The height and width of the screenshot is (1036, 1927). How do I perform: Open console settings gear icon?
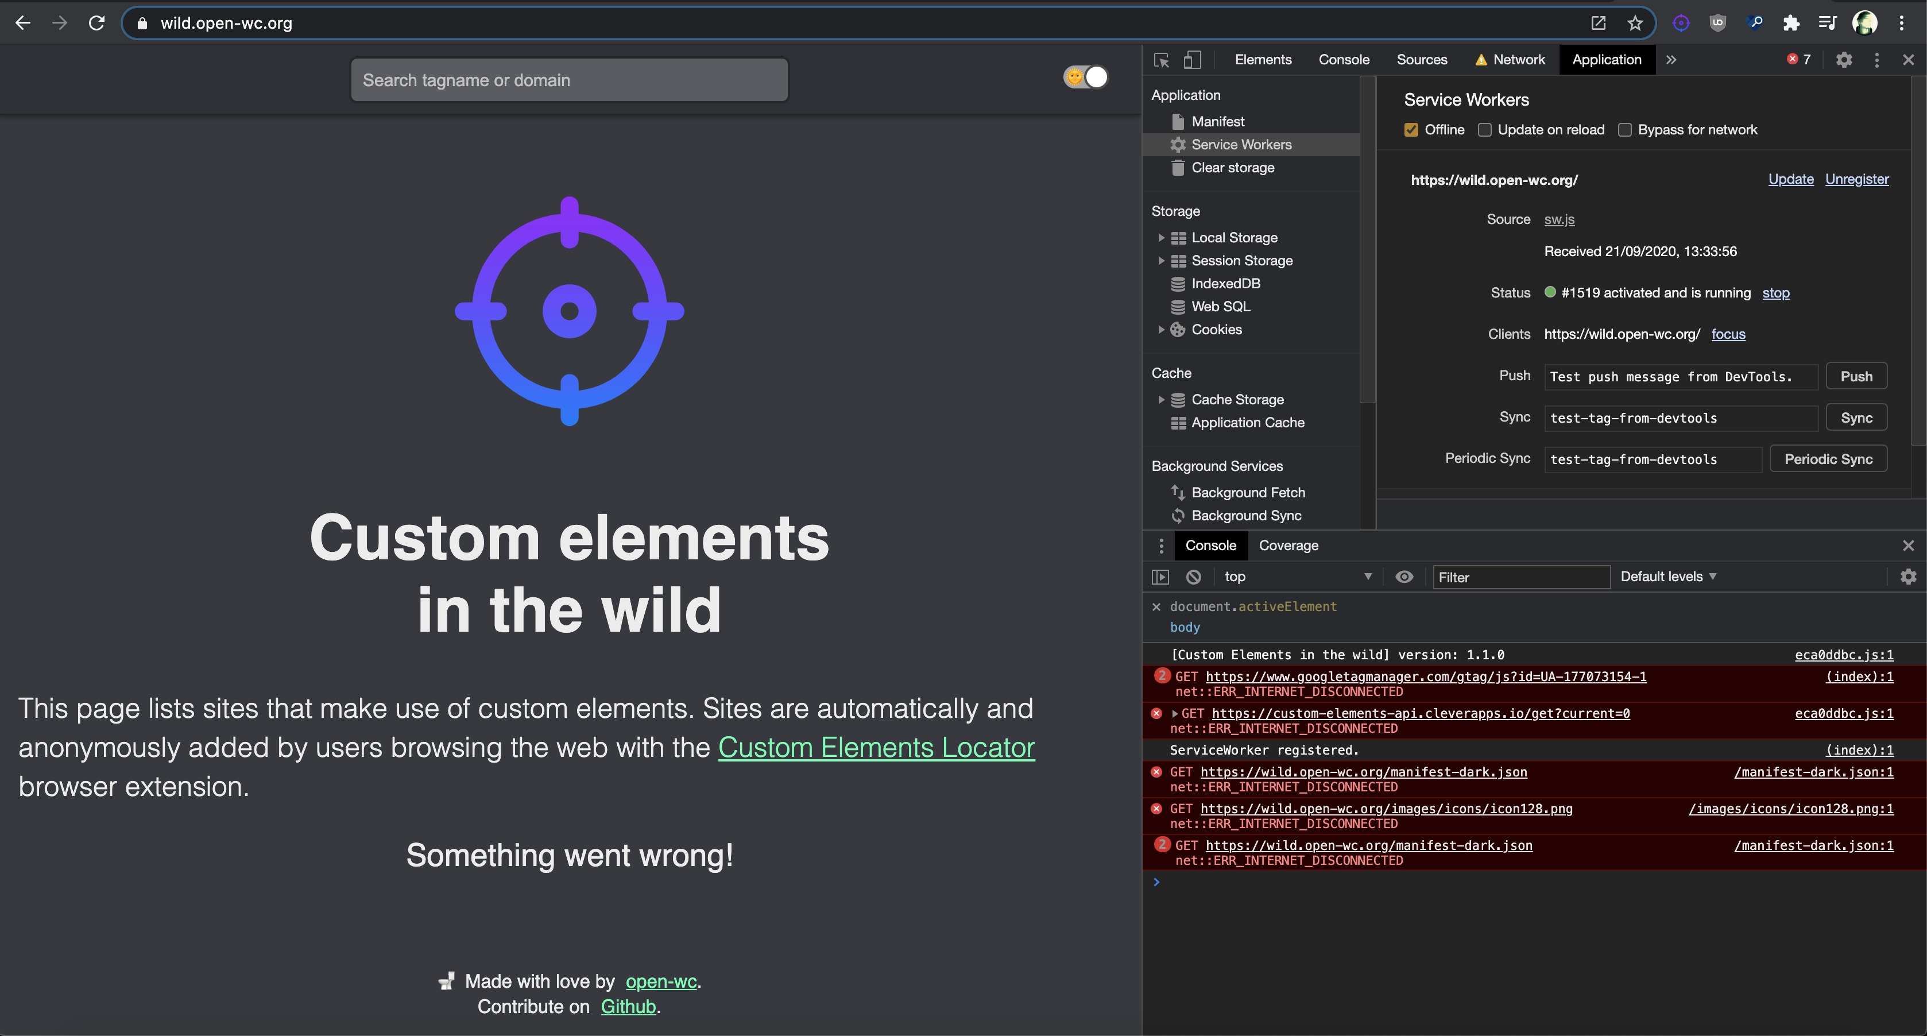tap(1908, 577)
